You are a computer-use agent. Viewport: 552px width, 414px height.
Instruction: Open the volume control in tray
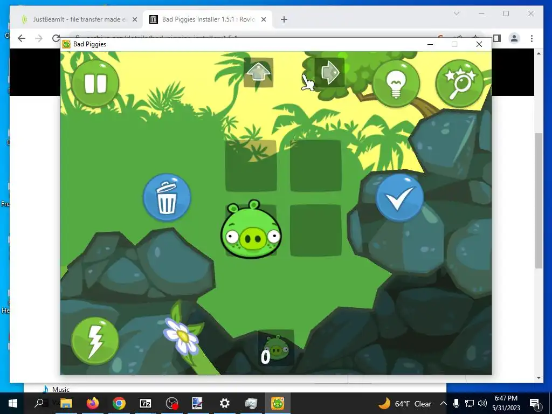click(482, 403)
